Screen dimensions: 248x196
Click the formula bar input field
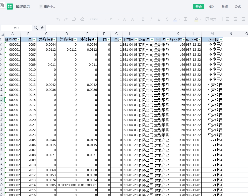coord(147,28)
